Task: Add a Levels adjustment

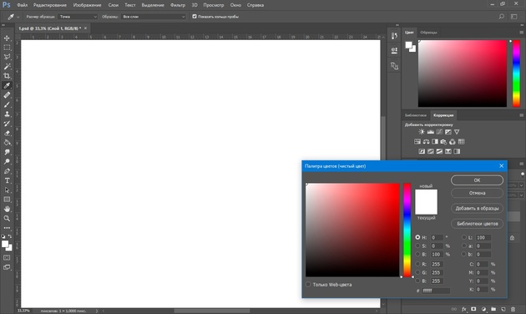Action: pos(430,132)
